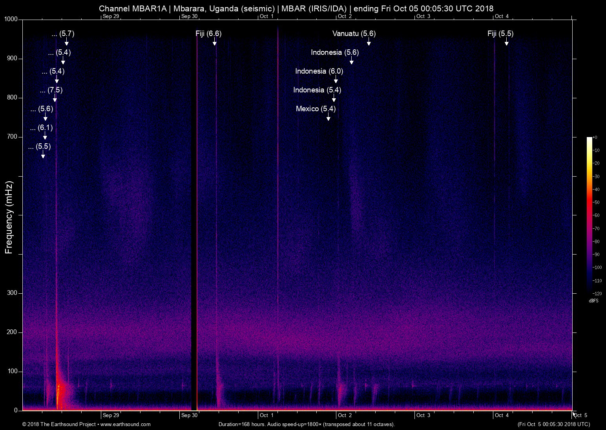
Task: Click the arrow under Fiji (6.6)
Action: click(215, 42)
